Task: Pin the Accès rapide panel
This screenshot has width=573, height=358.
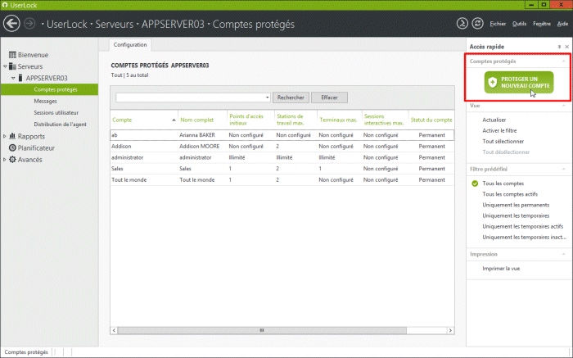Action: [559, 47]
